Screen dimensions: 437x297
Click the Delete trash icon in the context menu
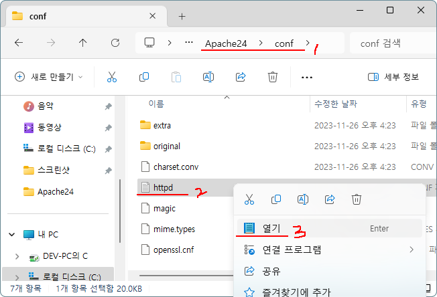(357, 199)
